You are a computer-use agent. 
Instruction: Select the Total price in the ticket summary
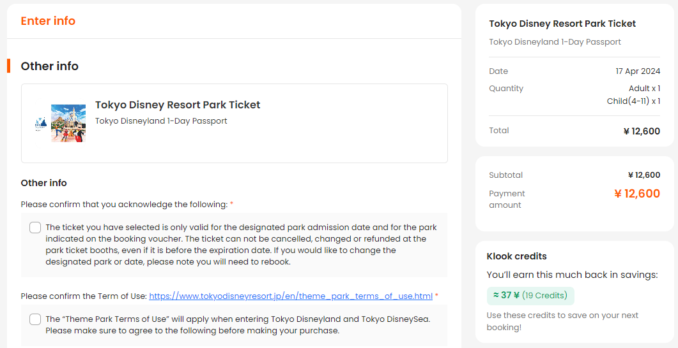coord(642,131)
